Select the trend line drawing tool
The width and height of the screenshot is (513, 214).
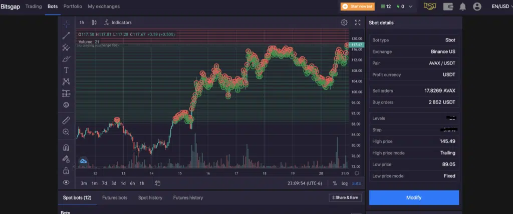tap(66, 35)
